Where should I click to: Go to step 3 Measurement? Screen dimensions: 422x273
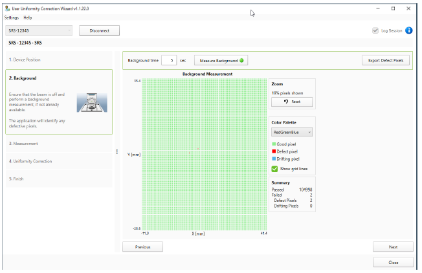pyautogui.click(x=59, y=144)
